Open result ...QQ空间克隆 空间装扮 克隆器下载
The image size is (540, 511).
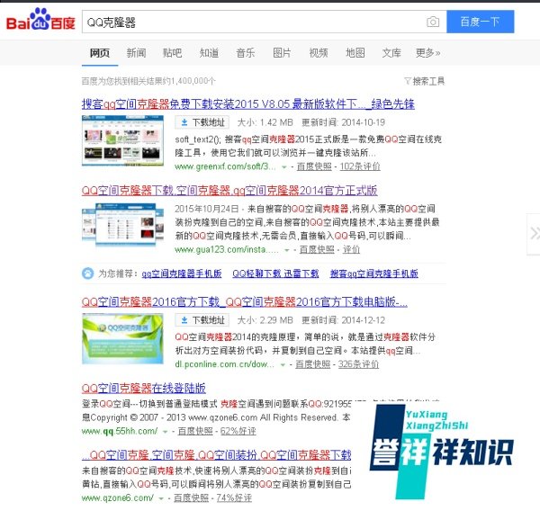coord(216,455)
